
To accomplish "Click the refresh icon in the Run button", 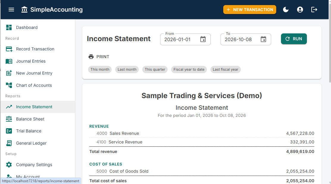I will point(288,39).
